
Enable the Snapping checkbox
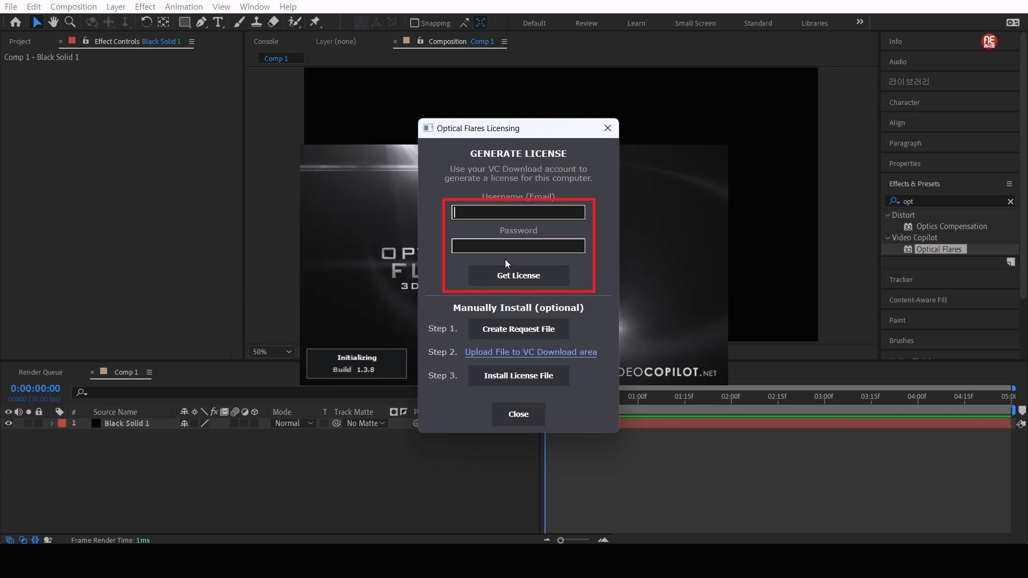414,23
